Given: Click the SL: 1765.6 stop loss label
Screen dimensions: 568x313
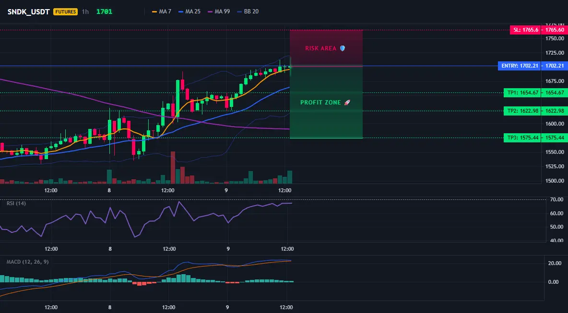Looking at the screenshot, I should click(x=526, y=30).
